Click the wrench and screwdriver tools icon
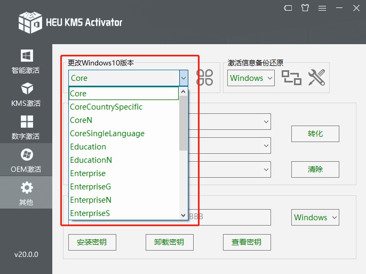 pos(316,77)
